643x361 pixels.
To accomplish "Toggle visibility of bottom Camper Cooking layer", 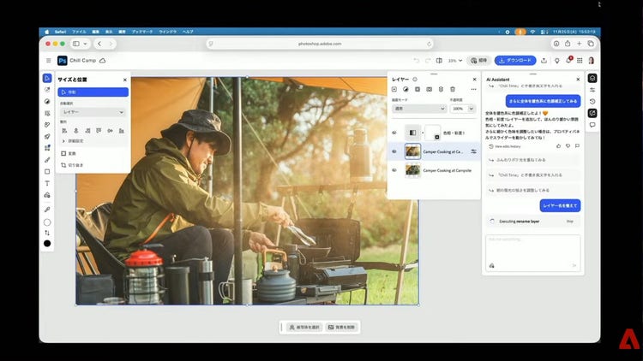I will tap(394, 170).
